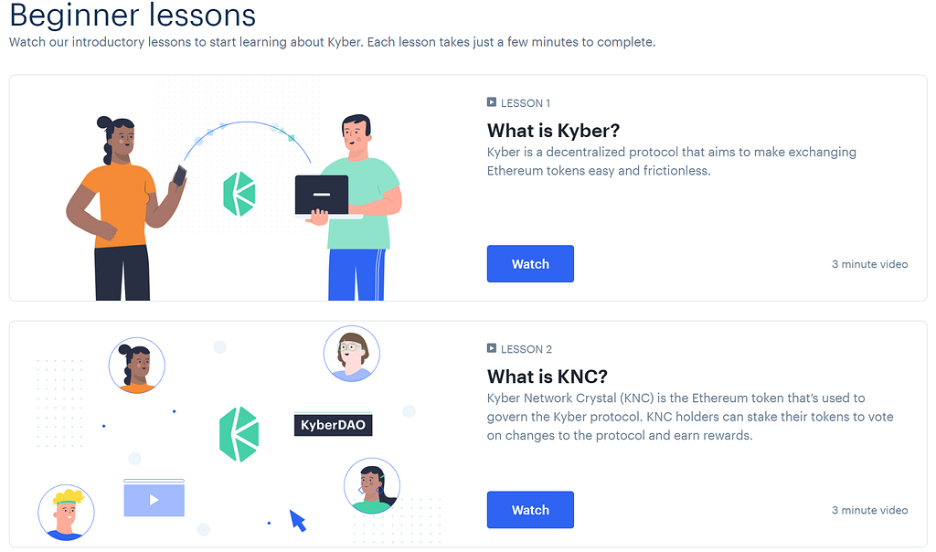
Task: Click the green Kyber logo in Lesson 1 illustration
Action: point(239,194)
